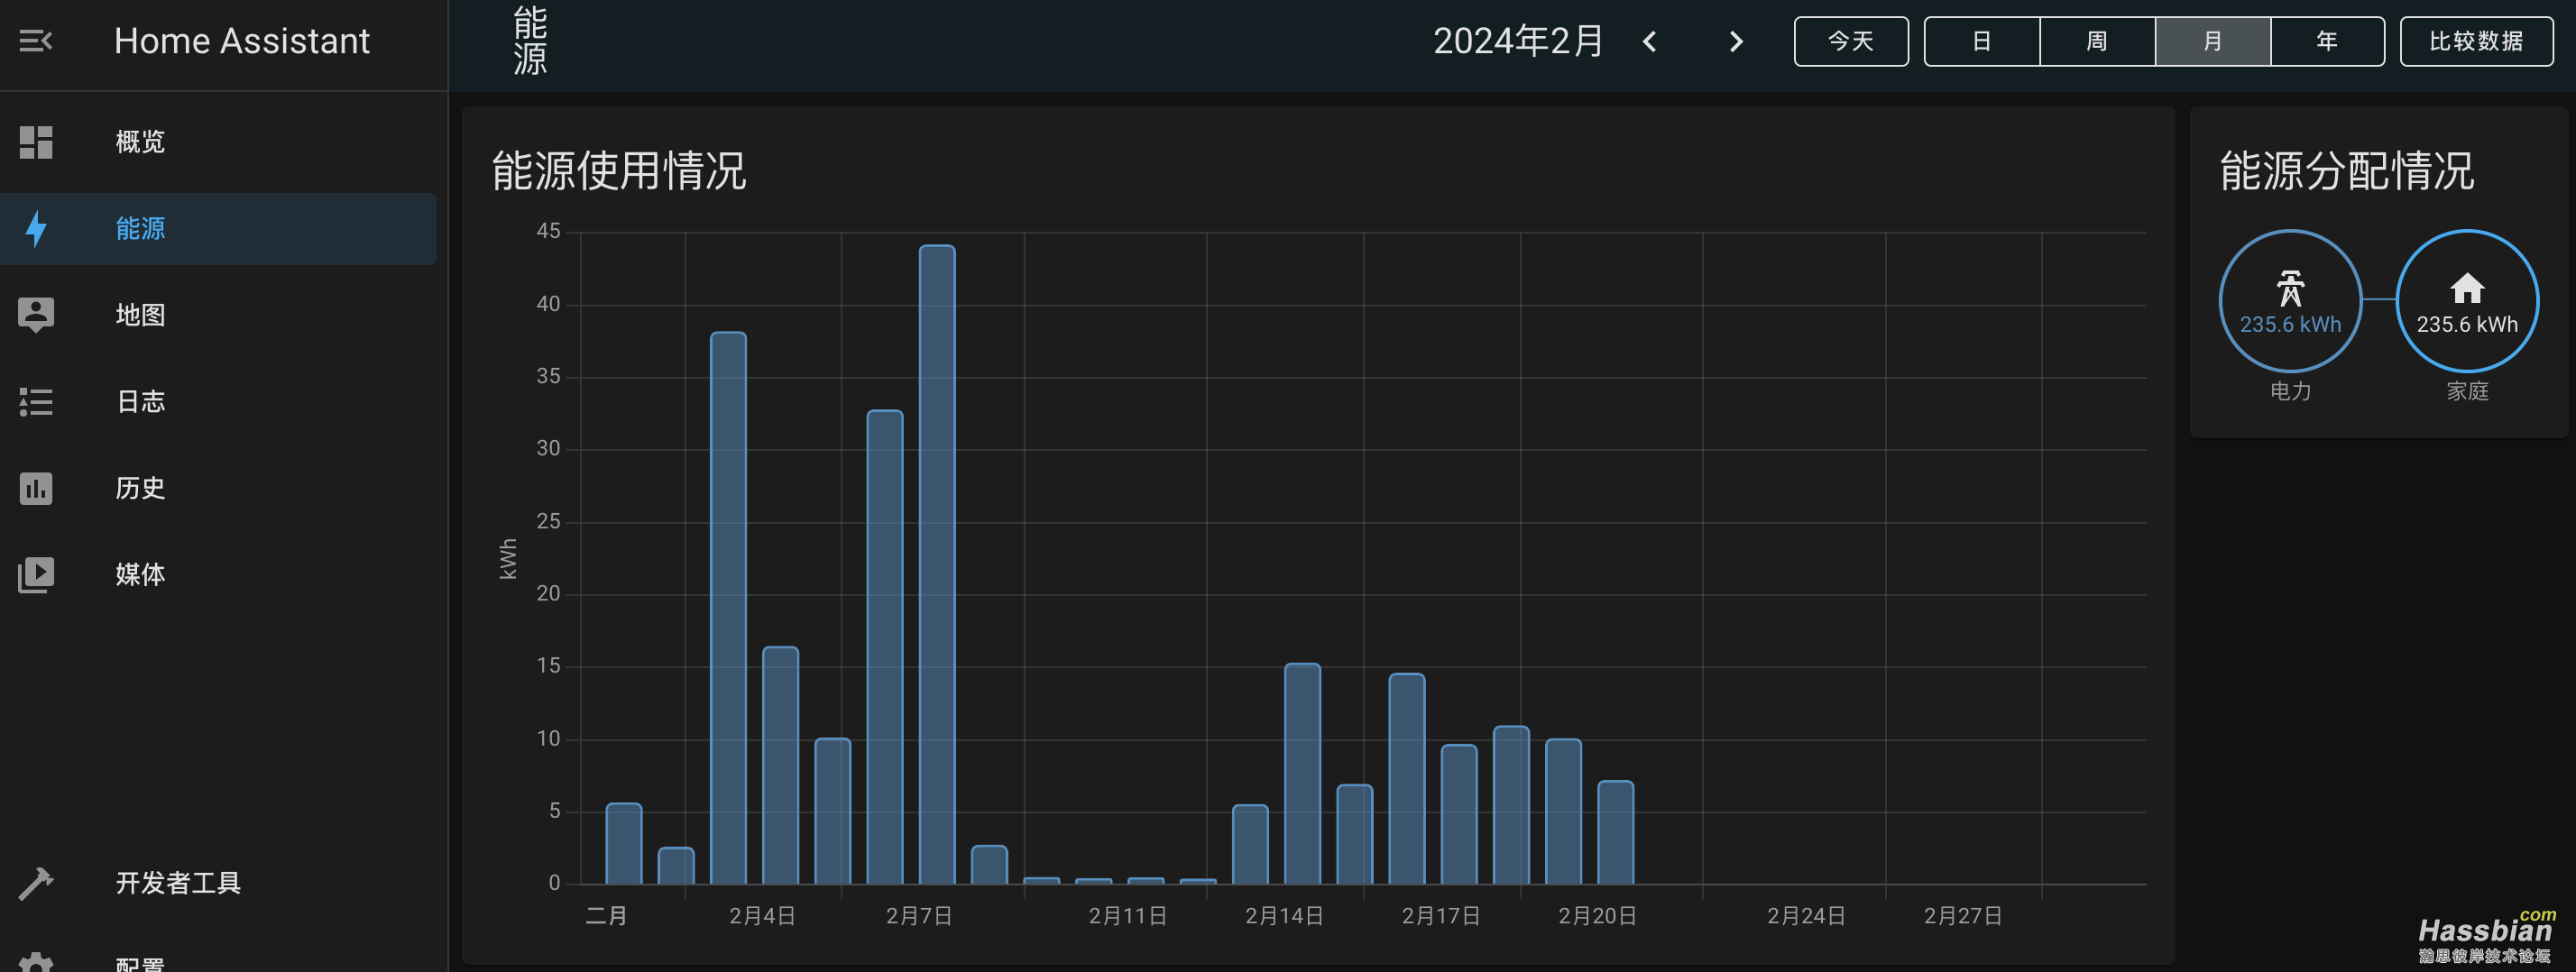
Task: Click the 配置 gear icon
Action: 36,962
